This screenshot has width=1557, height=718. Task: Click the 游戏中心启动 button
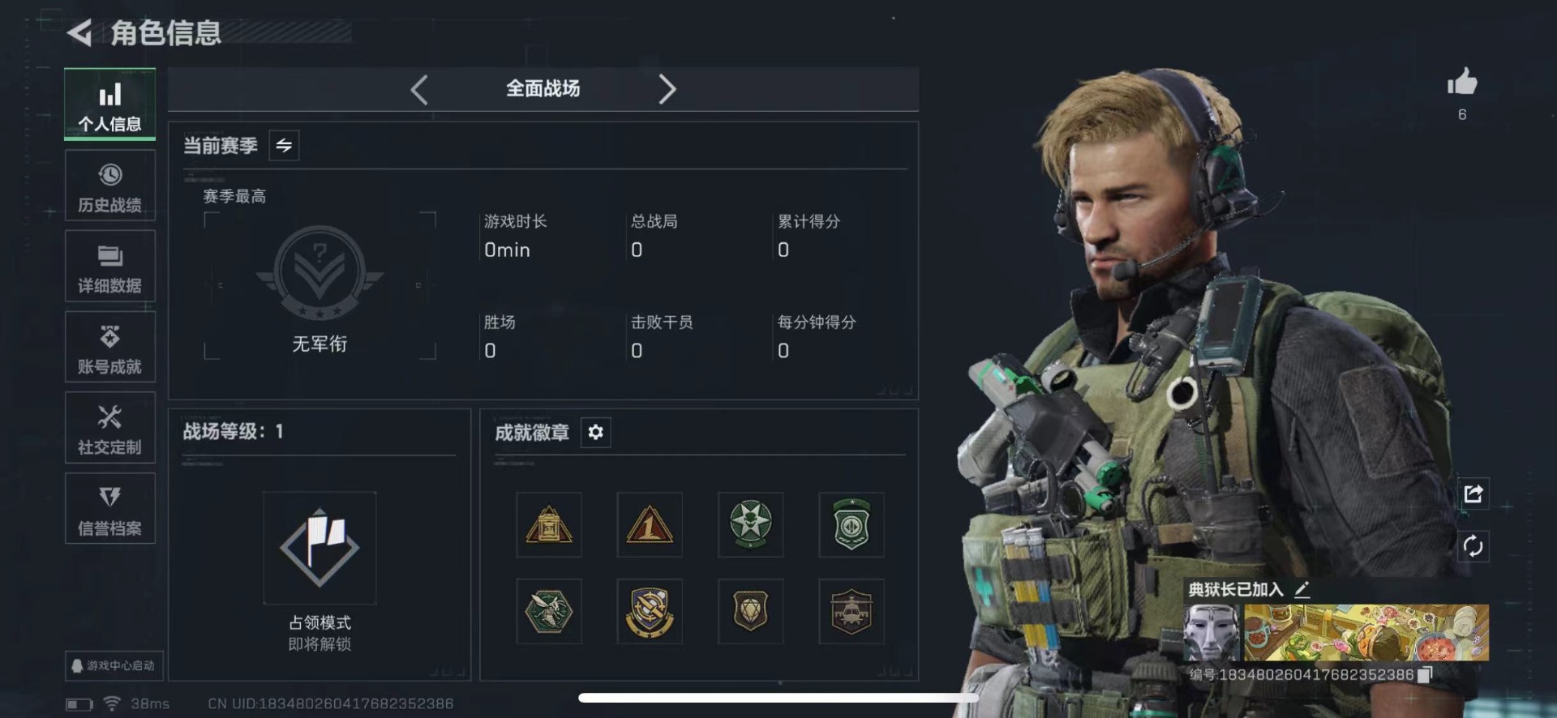click(114, 665)
